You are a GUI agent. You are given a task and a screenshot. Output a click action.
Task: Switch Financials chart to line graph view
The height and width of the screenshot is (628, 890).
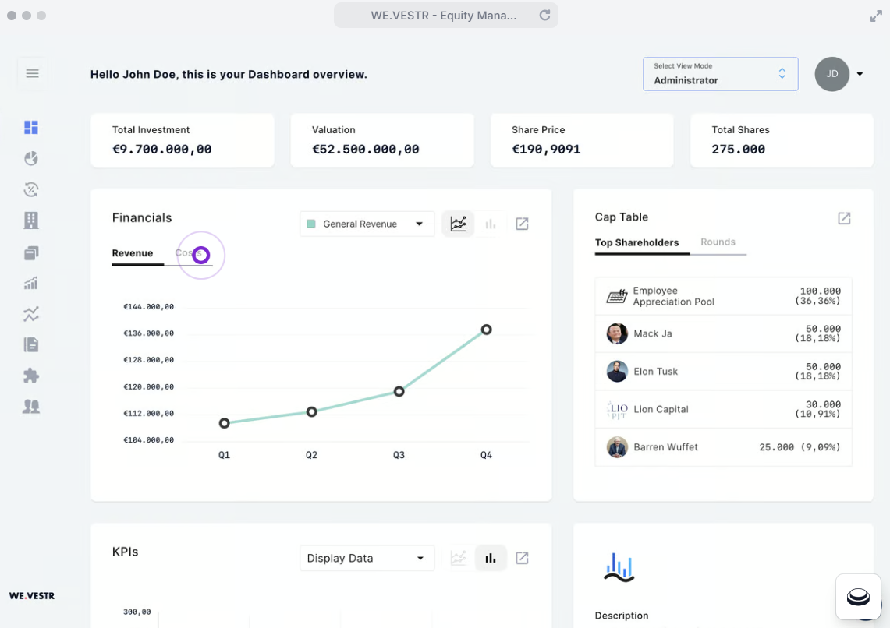[458, 224]
